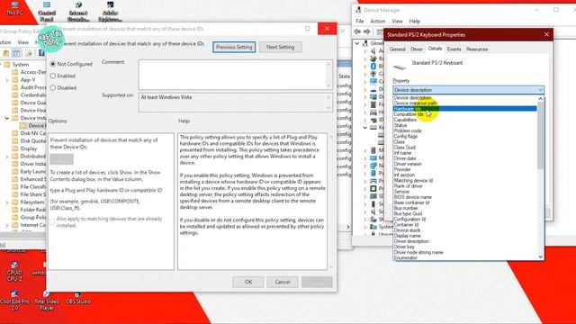Select BIOS device name in the list
The image size is (576, 324).
pyautogui.click(x=465, y=197)
